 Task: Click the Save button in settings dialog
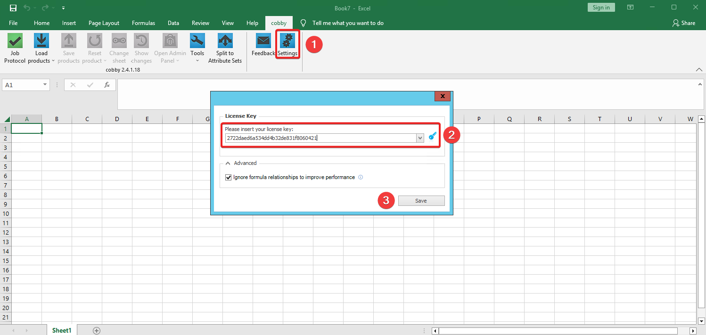pyautogui.click(x=421, y=201)
